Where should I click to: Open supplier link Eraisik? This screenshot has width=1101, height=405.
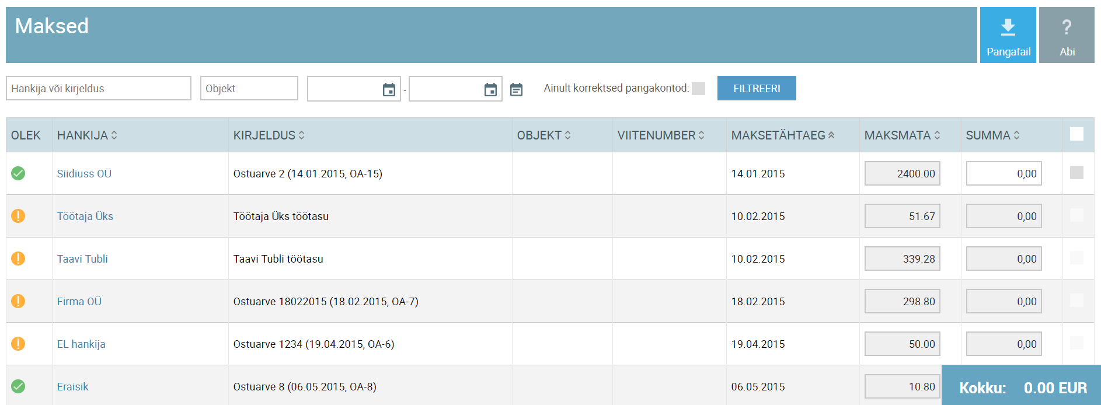73,387
